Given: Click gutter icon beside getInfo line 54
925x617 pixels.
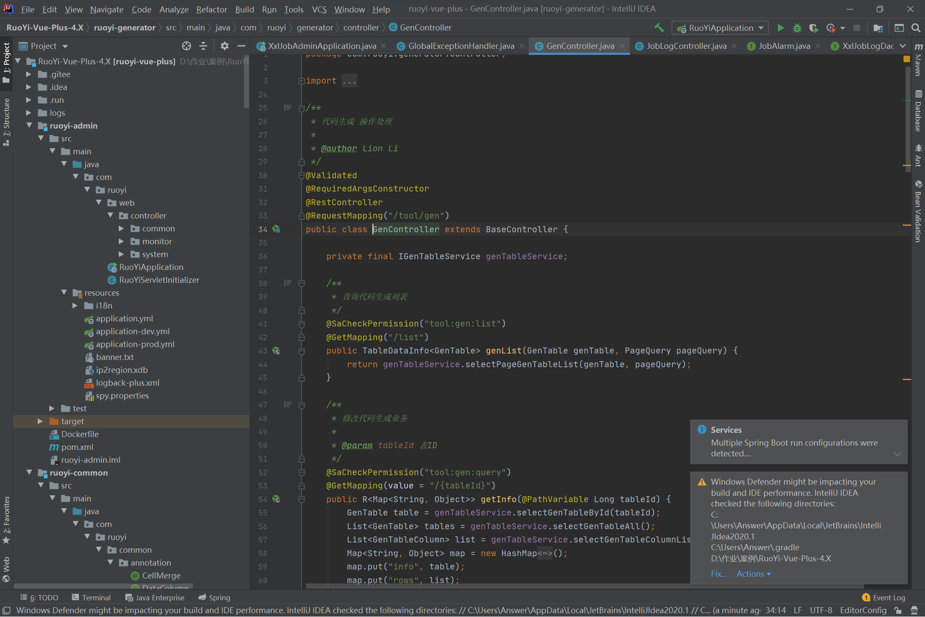Looking at the screenshot, I should [276, 499].
